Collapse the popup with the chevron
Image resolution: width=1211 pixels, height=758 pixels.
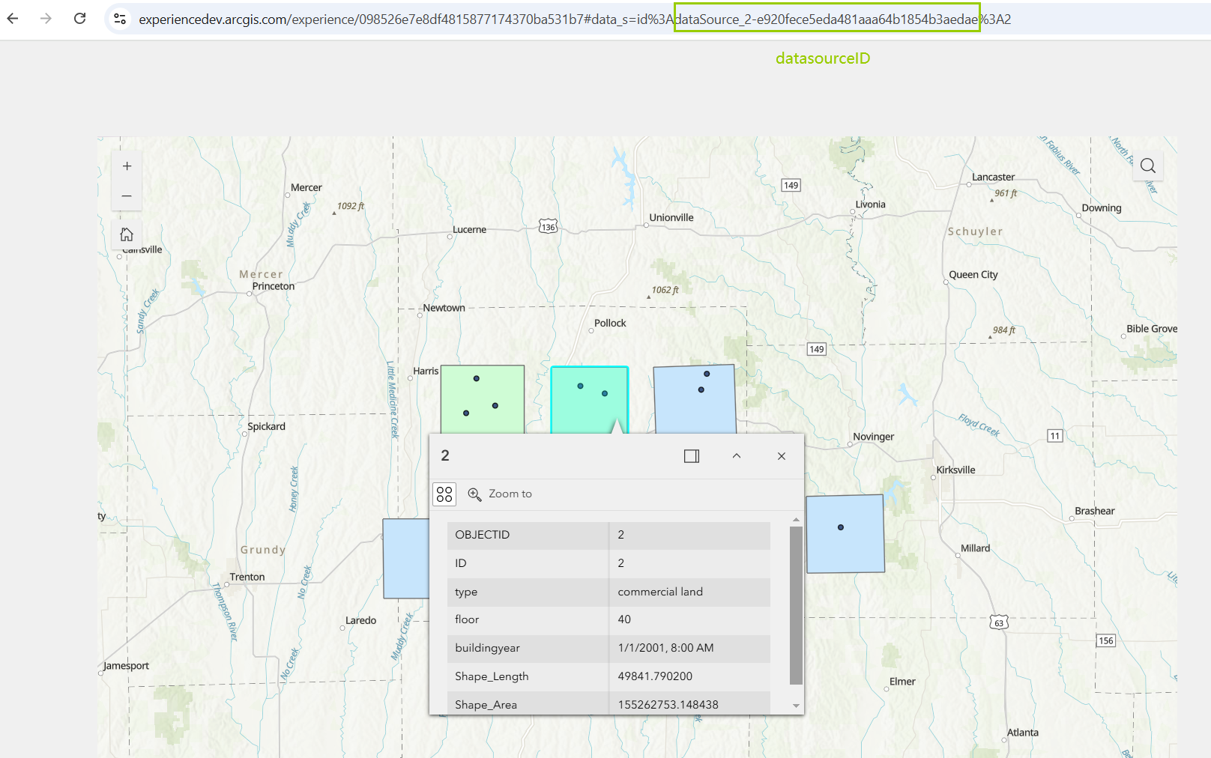736,456
